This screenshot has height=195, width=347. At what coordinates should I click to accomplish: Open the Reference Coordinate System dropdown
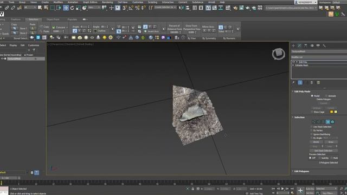(94, 8)
